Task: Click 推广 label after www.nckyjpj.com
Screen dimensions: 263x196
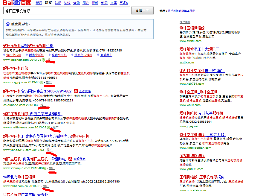Action: pos(49,82)
